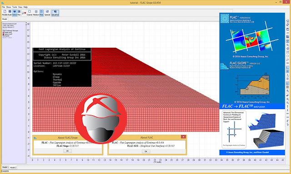This screenshot has height=174, width=291.
Task: Choose the Medium mesh option
Action: coord(36,13)
